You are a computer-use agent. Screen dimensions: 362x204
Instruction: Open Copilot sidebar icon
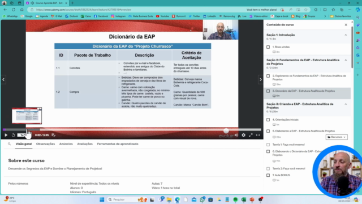coord(358,10)
